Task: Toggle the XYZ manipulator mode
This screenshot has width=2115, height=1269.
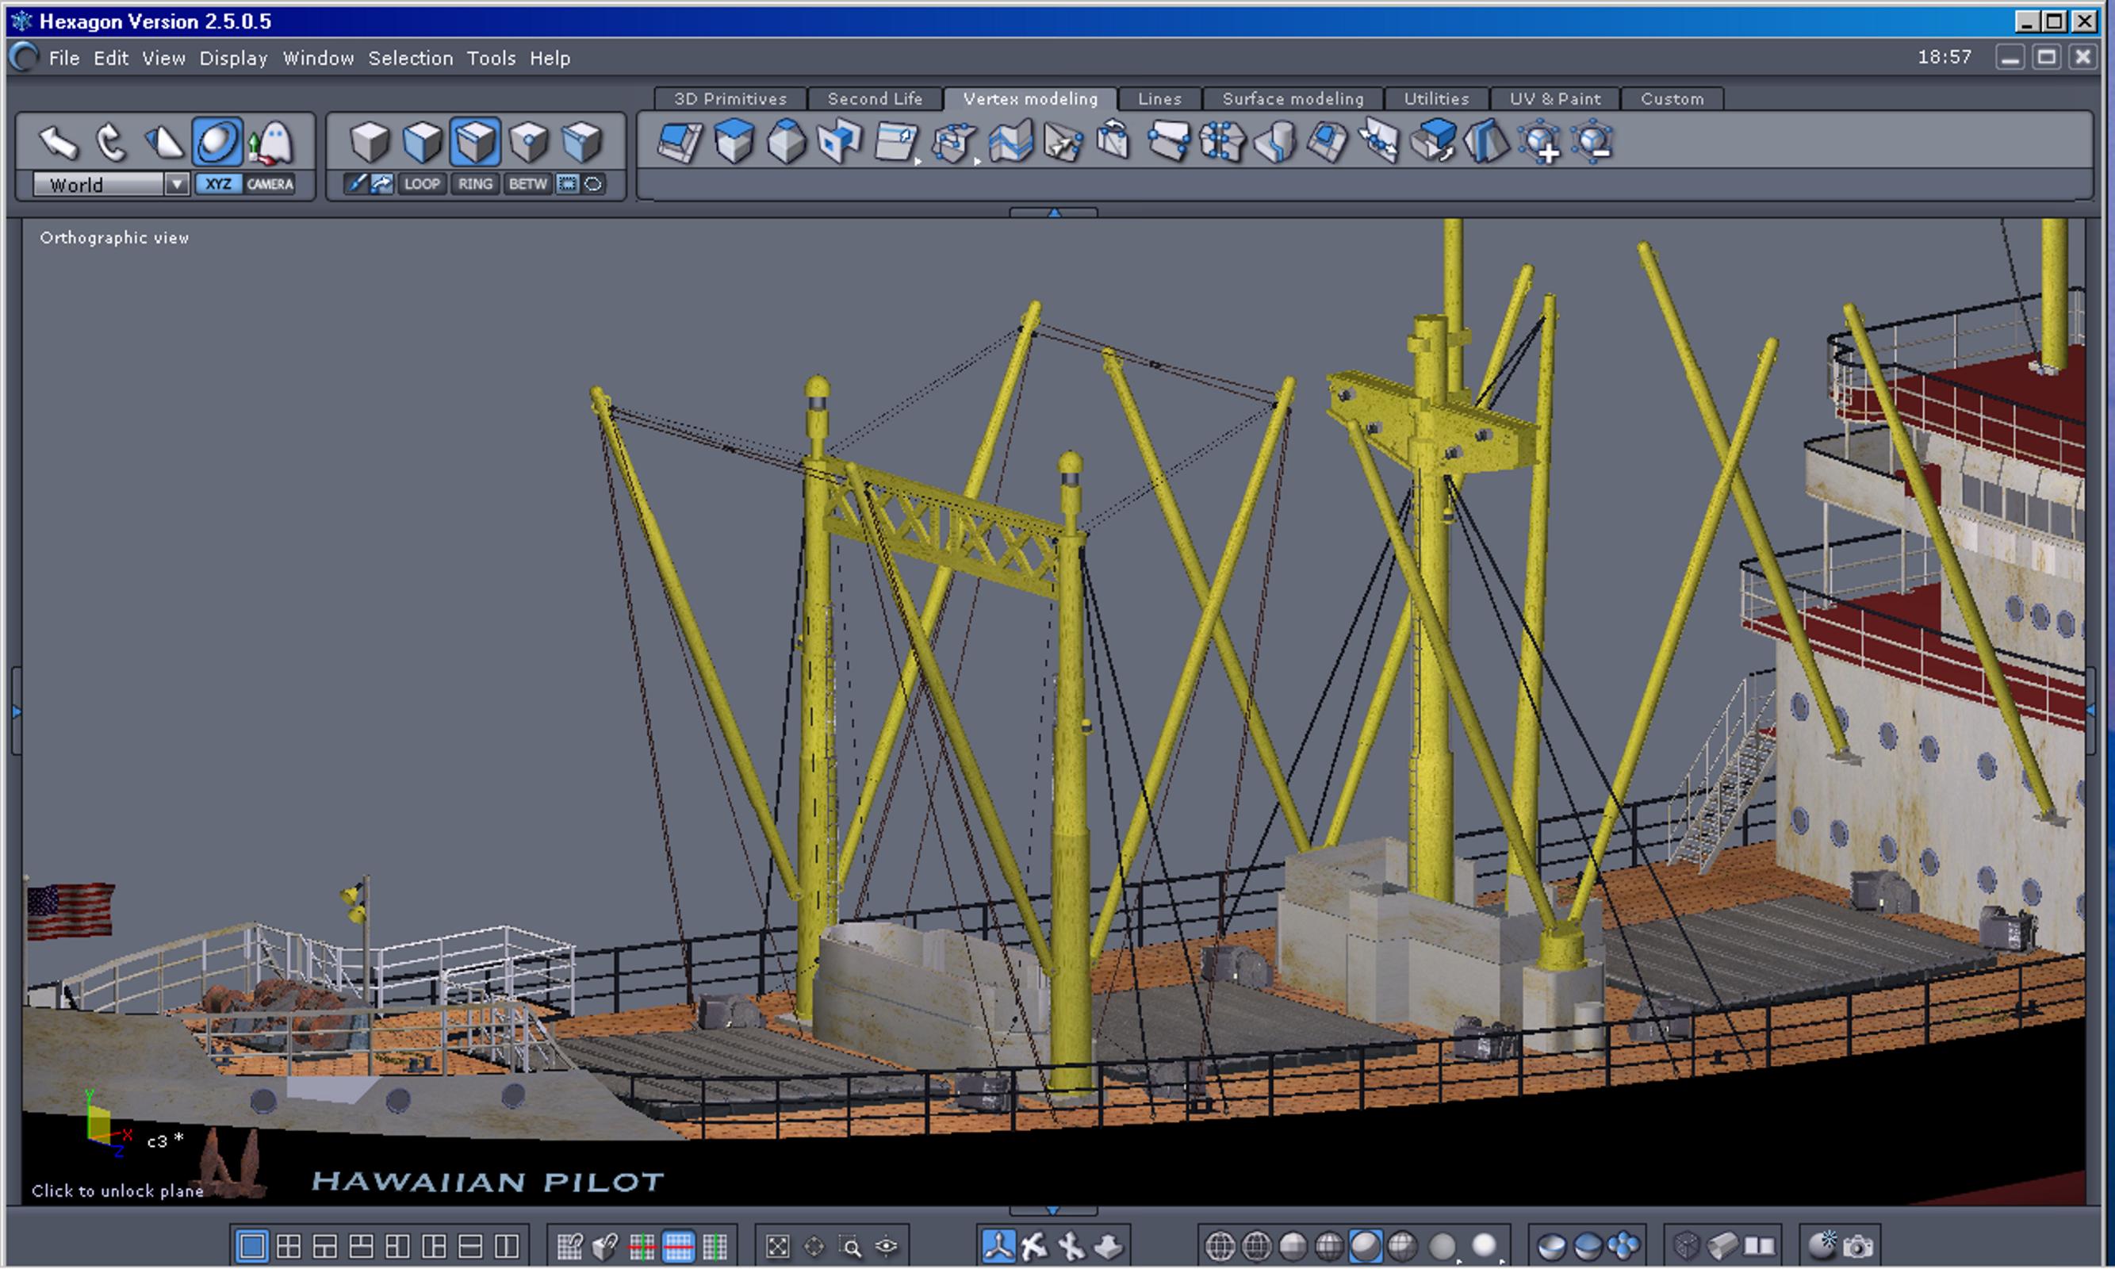Action: 218,184
